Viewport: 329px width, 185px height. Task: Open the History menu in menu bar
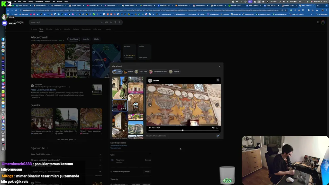point(31,2)
